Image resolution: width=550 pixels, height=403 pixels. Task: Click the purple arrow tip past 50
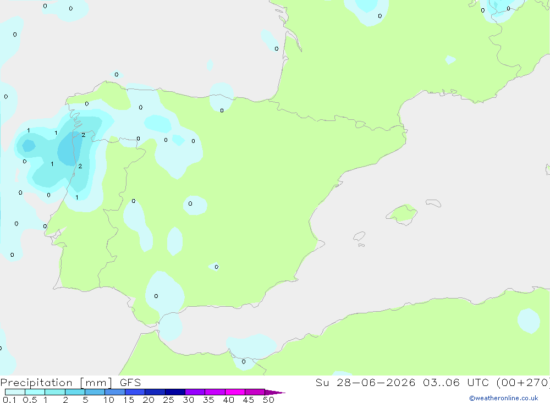[275, 393]
